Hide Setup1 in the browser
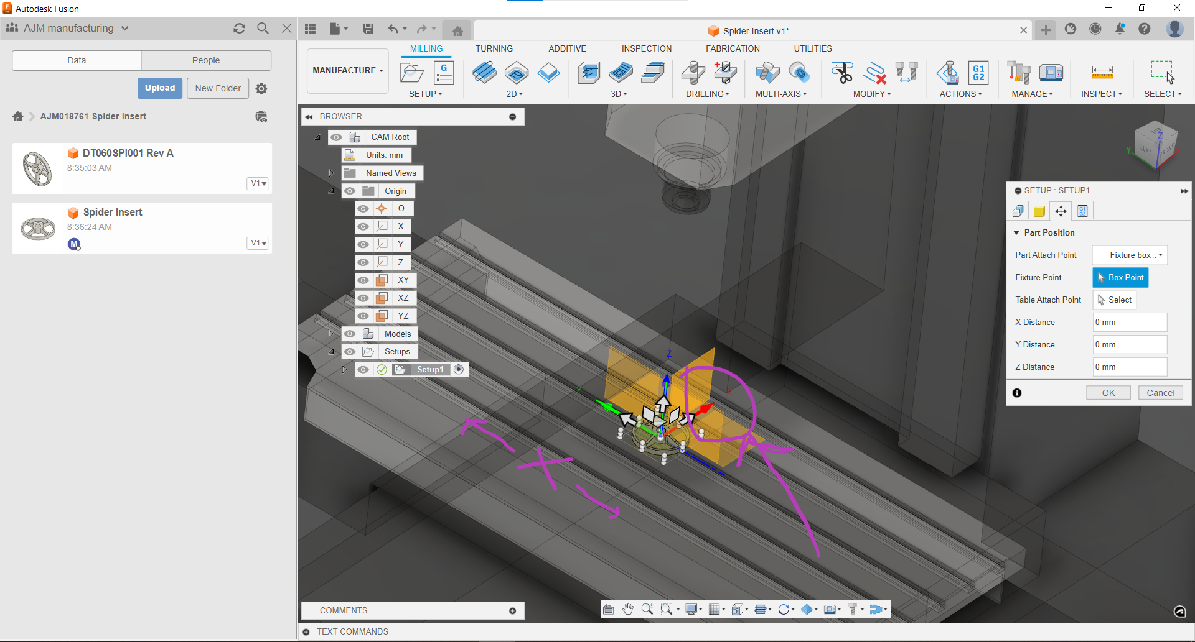This screenshot has height=642, width=1195. (x=363, y=370)
